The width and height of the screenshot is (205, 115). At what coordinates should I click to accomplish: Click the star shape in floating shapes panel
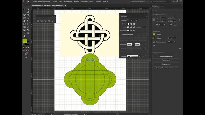coord(49,21)
